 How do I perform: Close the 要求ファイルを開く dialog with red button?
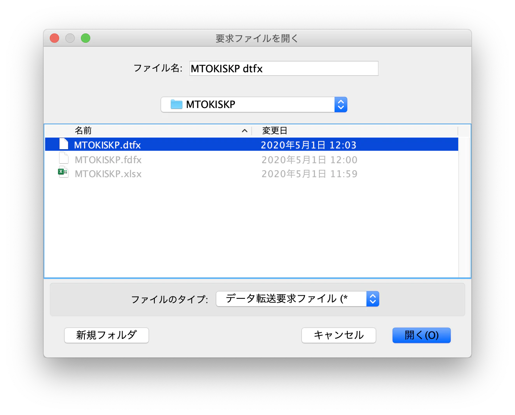coord(54,38)
